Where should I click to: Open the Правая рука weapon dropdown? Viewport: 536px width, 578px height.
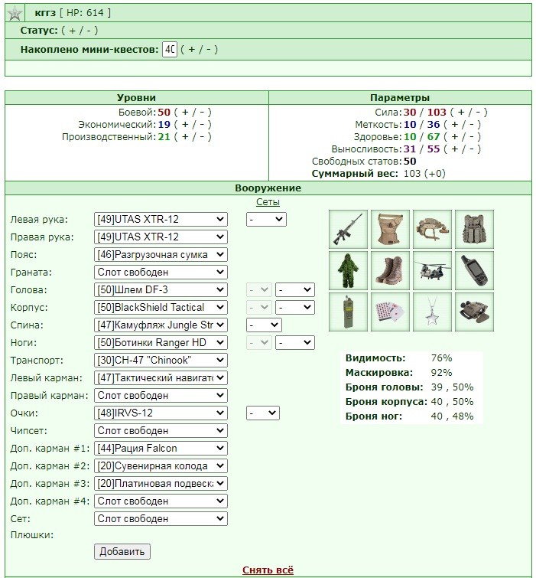pos(161,237)
